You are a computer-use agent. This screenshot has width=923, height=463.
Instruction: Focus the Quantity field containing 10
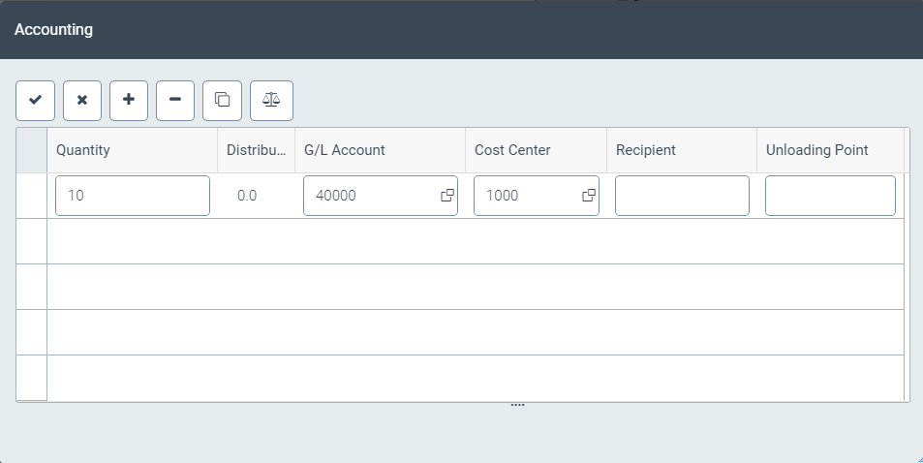click(x=133, y=196)
